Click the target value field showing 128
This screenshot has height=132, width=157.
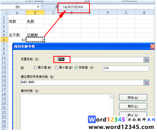(126, 68)
